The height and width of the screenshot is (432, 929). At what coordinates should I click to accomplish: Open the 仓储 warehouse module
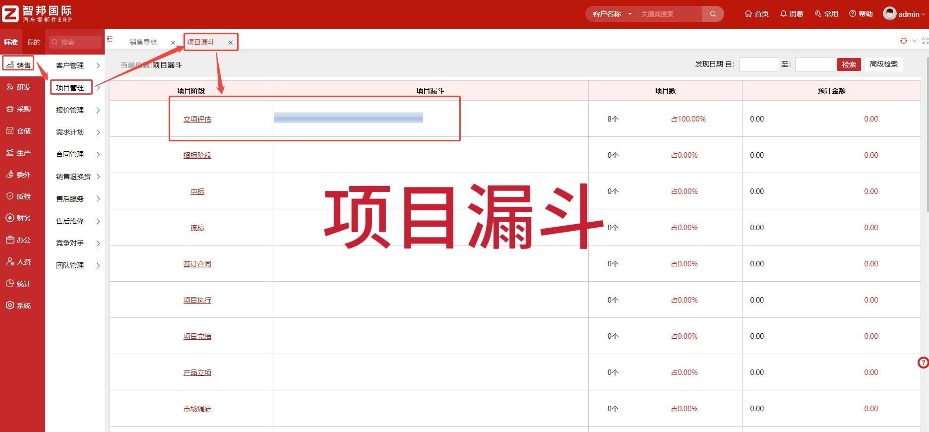tap(18, 130)
